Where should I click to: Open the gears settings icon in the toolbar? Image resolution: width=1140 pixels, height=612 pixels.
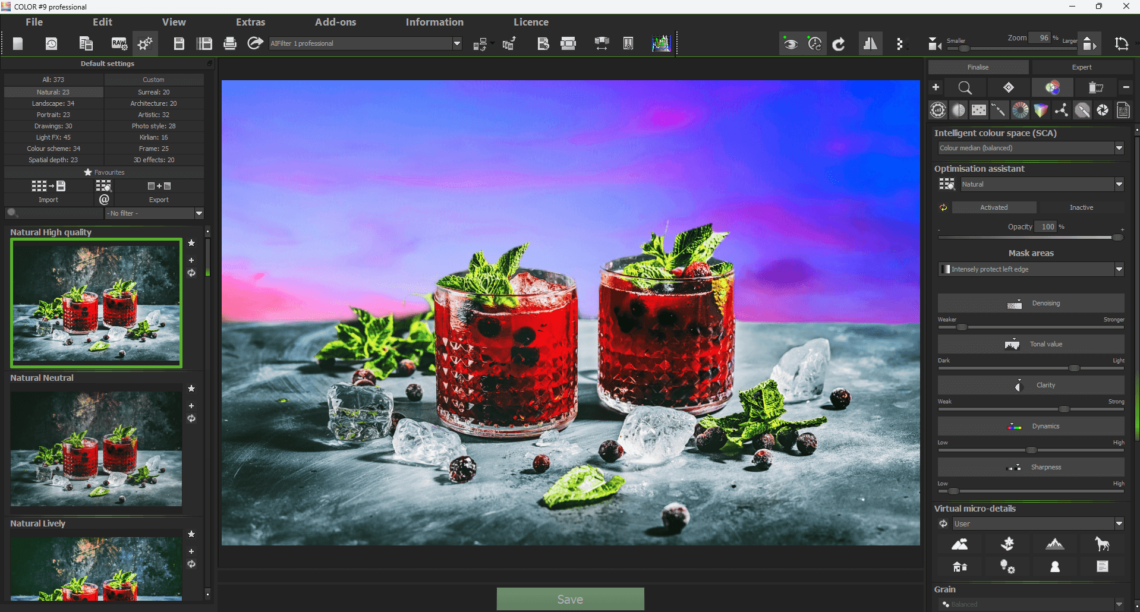(145, 43)
